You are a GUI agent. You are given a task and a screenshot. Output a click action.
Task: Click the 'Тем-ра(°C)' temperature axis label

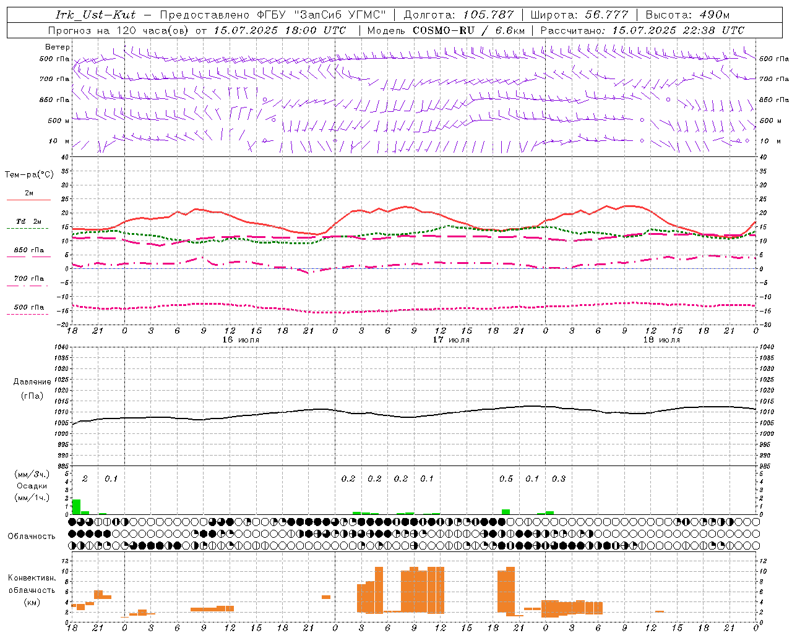(29, 175)
